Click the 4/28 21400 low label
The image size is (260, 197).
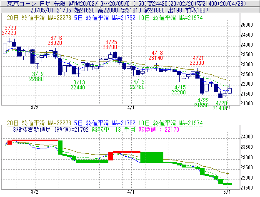pos(220,106)
